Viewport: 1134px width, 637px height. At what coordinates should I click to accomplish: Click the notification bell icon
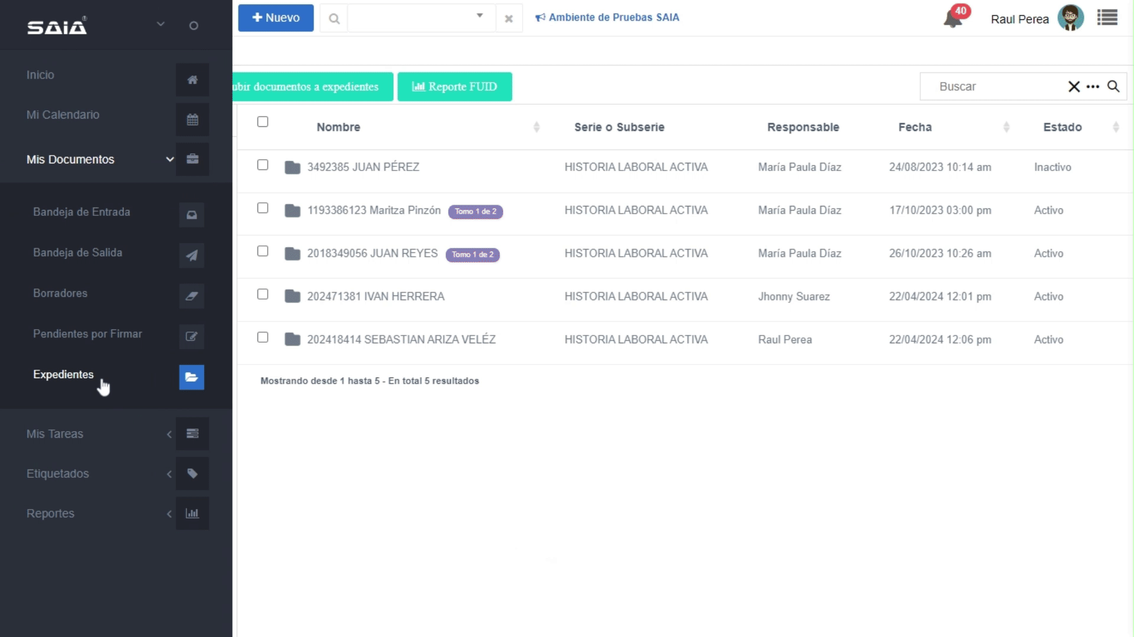click(x=952, y=19)
